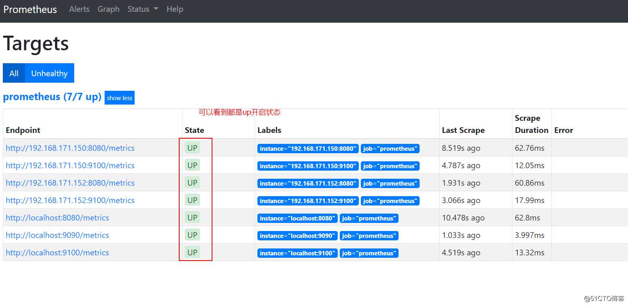This screenshot has width=628, height=306.
Task: Open the Help link in navbar
Action: coord(175,9)
